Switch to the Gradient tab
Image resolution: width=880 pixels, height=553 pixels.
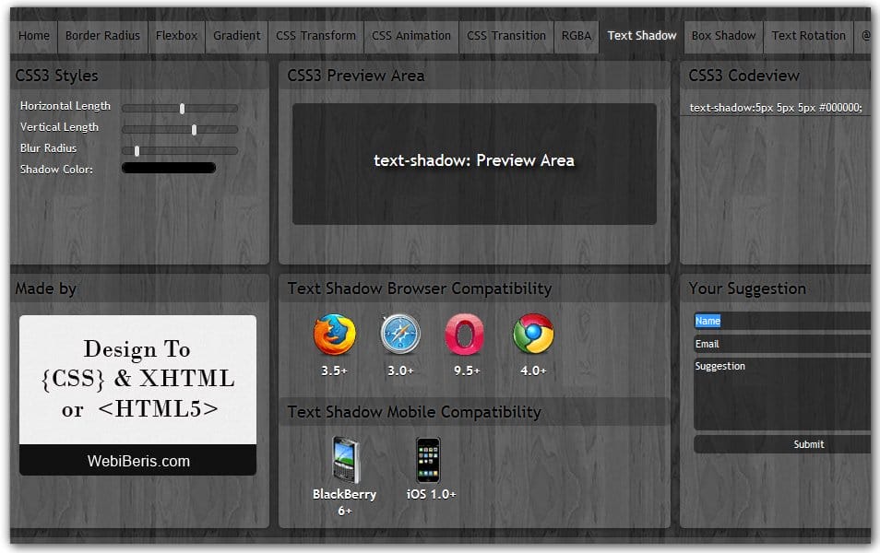point(236,36)
